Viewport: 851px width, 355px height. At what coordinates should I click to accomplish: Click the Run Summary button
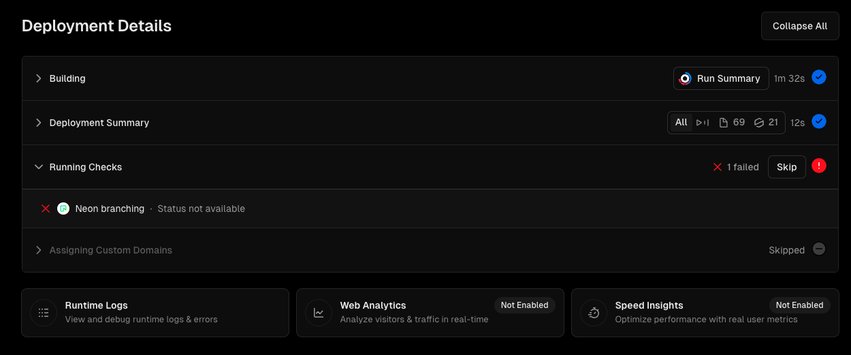tap(721, 78)
